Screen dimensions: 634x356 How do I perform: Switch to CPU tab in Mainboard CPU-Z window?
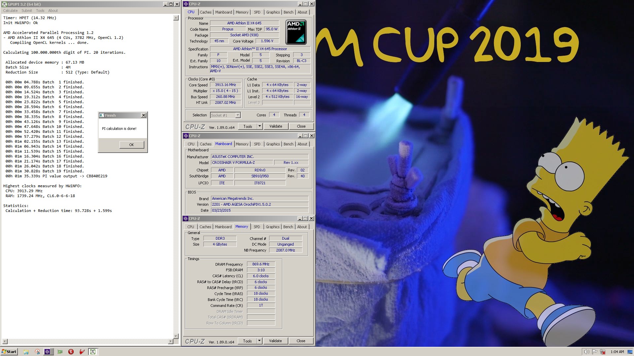coord(191,144)
